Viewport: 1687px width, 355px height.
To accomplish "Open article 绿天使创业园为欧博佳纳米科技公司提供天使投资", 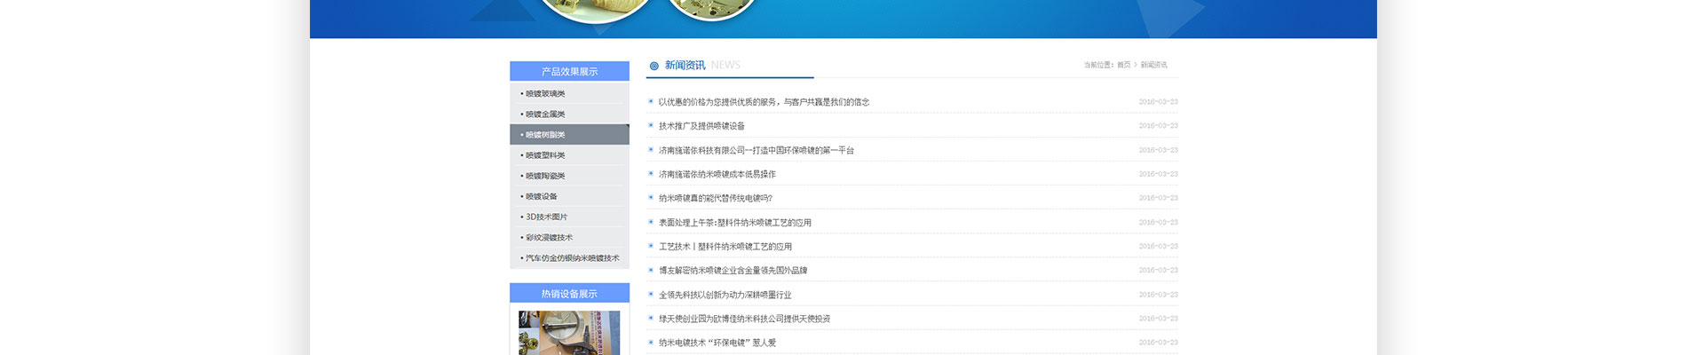I will tap(745, 319).
